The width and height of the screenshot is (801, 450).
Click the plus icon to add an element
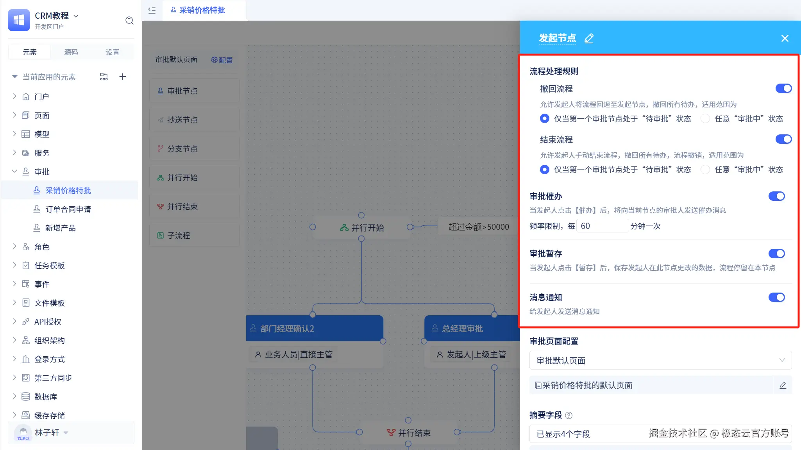123,77
